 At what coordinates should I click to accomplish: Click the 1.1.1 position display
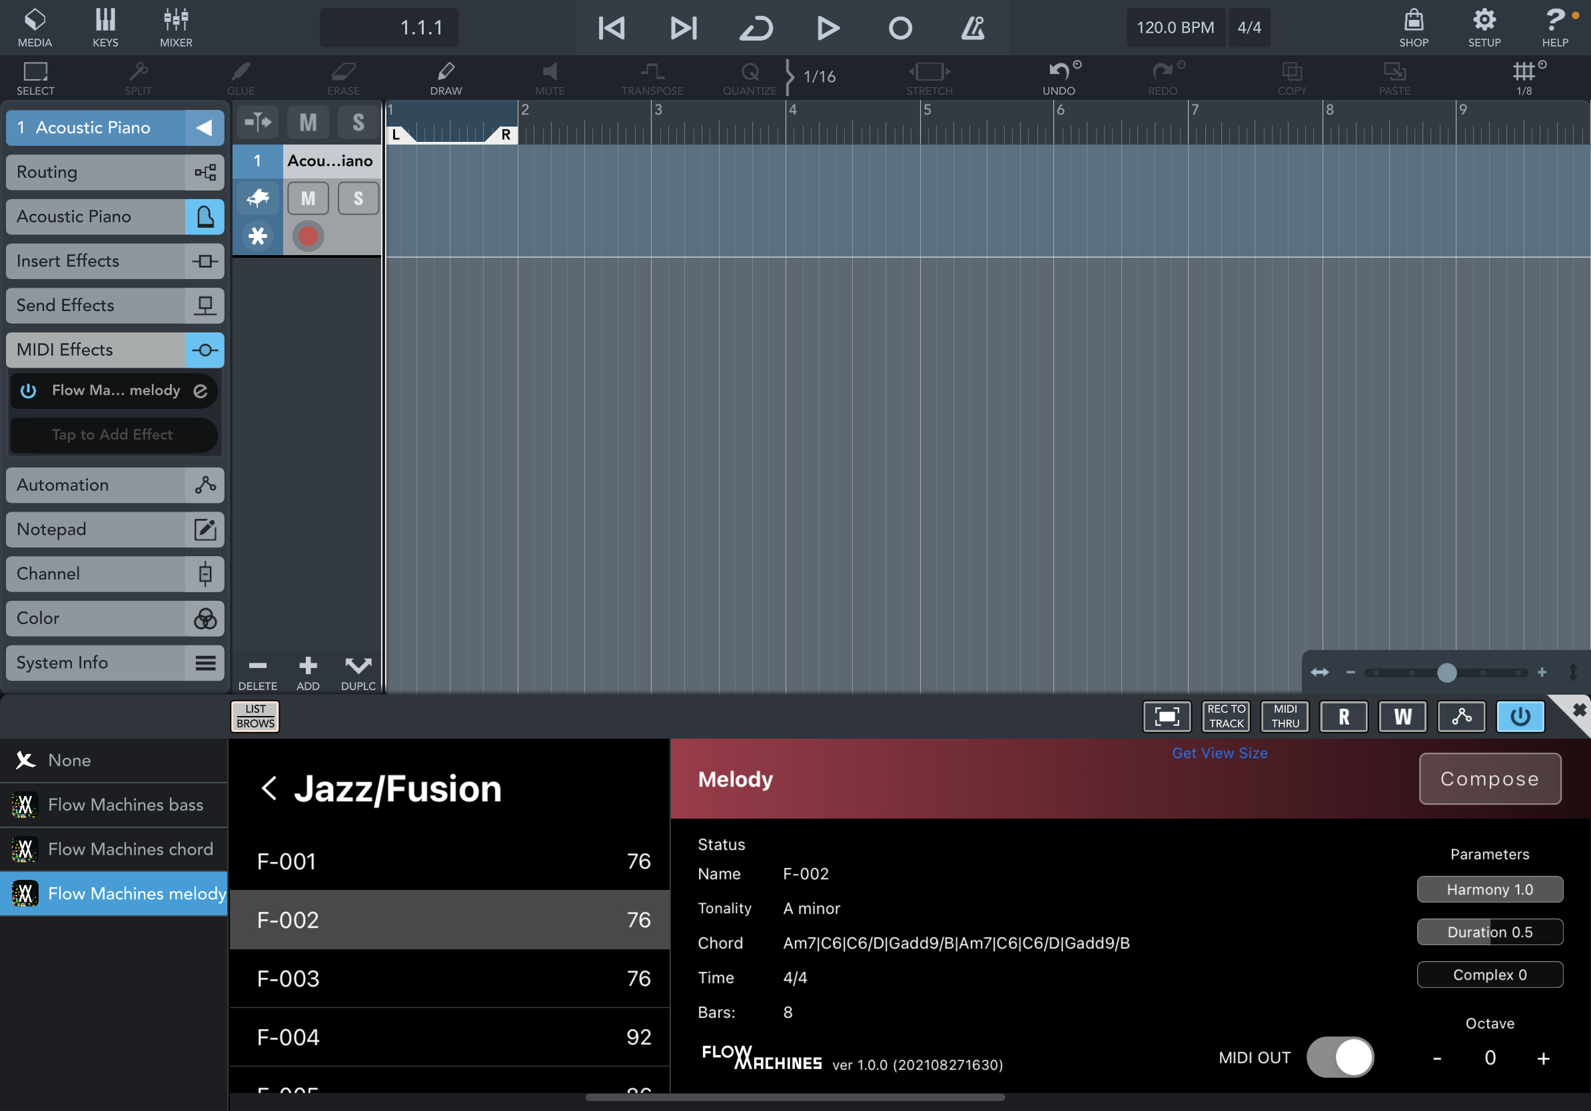click(390, 28)
